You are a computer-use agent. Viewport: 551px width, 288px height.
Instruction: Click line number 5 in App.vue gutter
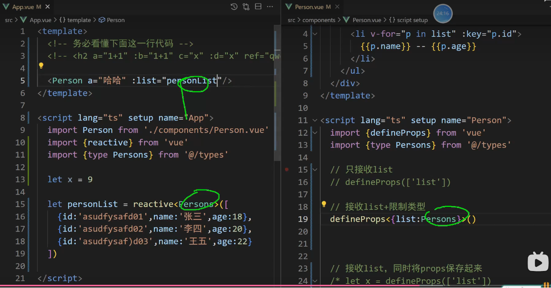[23, 81]
